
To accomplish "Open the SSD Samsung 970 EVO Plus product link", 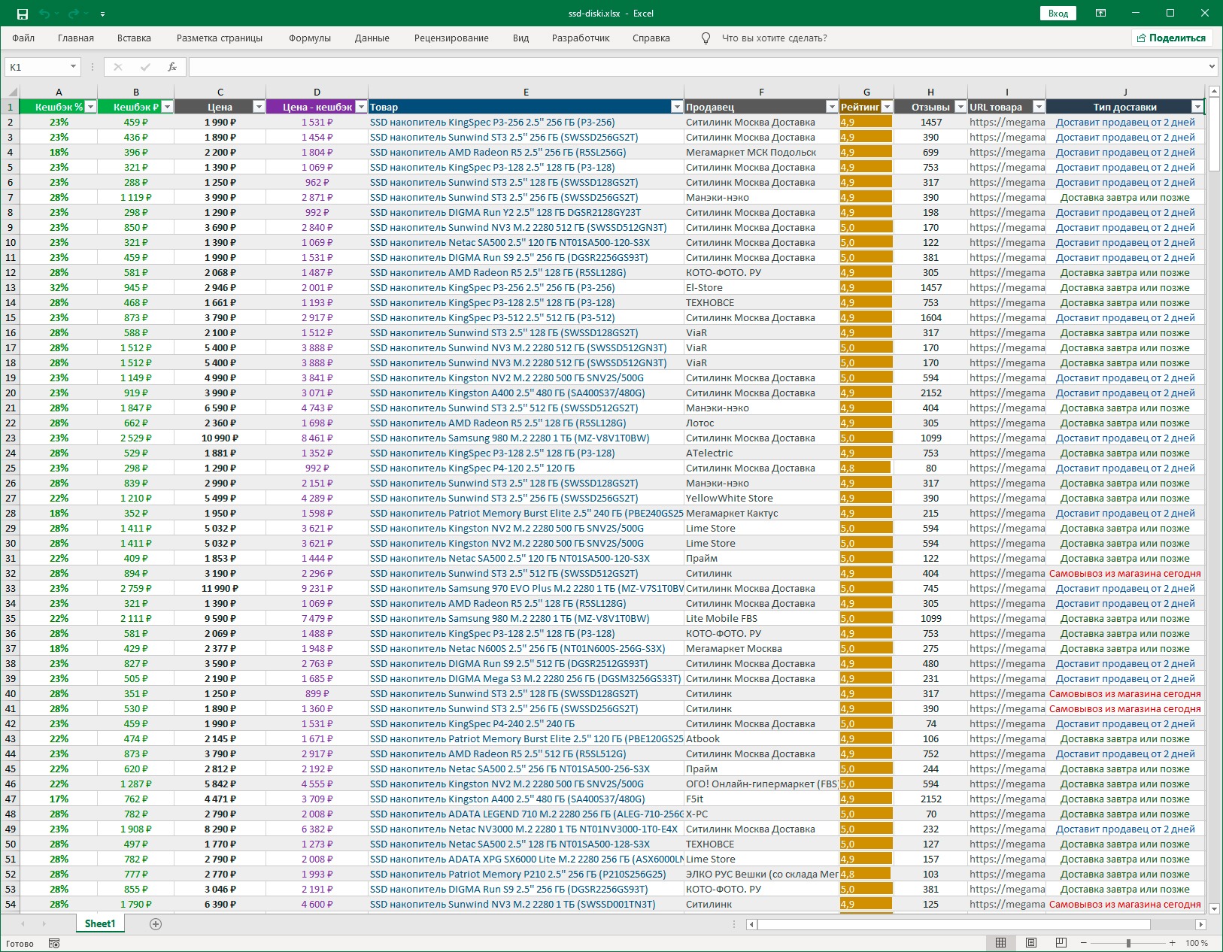I will tap(527, 588).
